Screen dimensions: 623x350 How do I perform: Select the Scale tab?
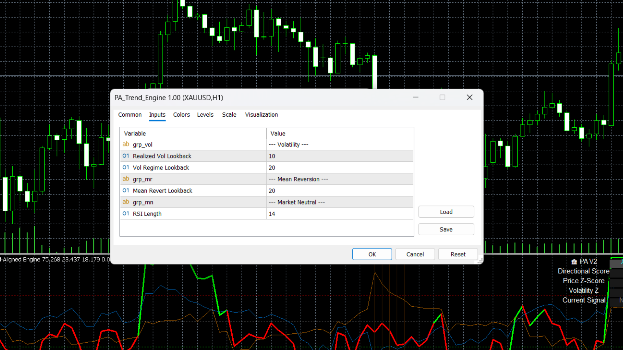tap(229, 114)
